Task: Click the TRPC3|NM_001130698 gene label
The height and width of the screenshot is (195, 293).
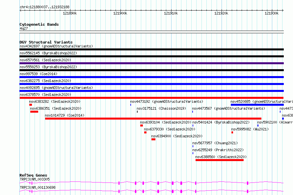Action: (38, 187)
